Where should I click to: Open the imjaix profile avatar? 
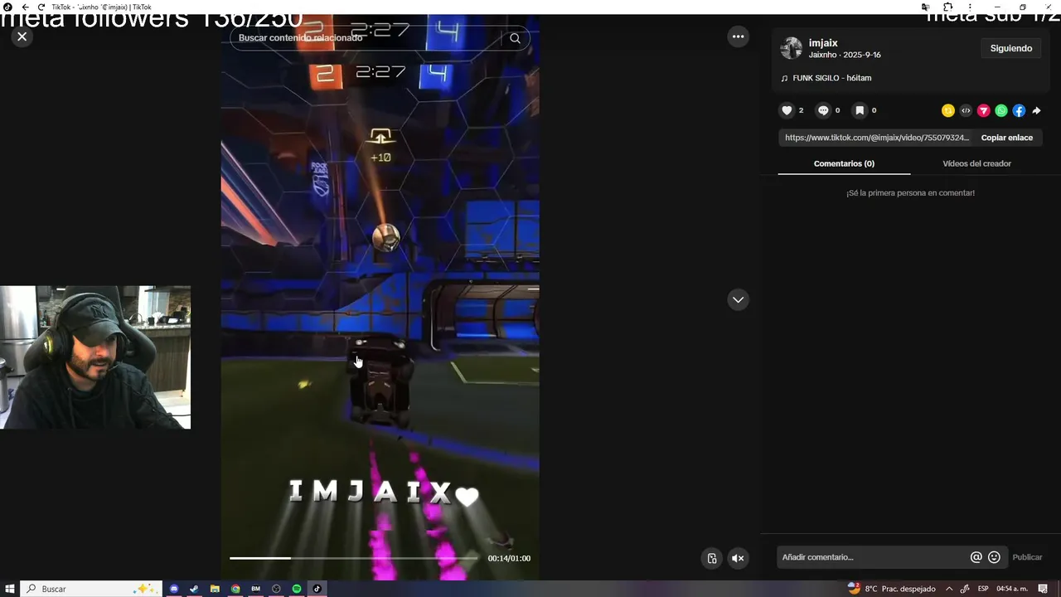[792, 48]
